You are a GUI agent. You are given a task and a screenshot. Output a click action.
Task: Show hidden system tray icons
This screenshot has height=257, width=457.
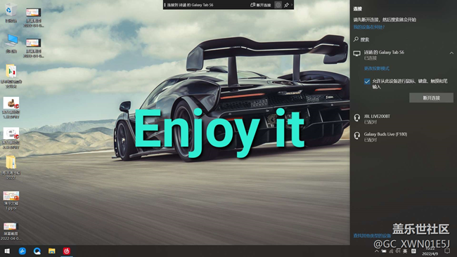pos(377,251)
